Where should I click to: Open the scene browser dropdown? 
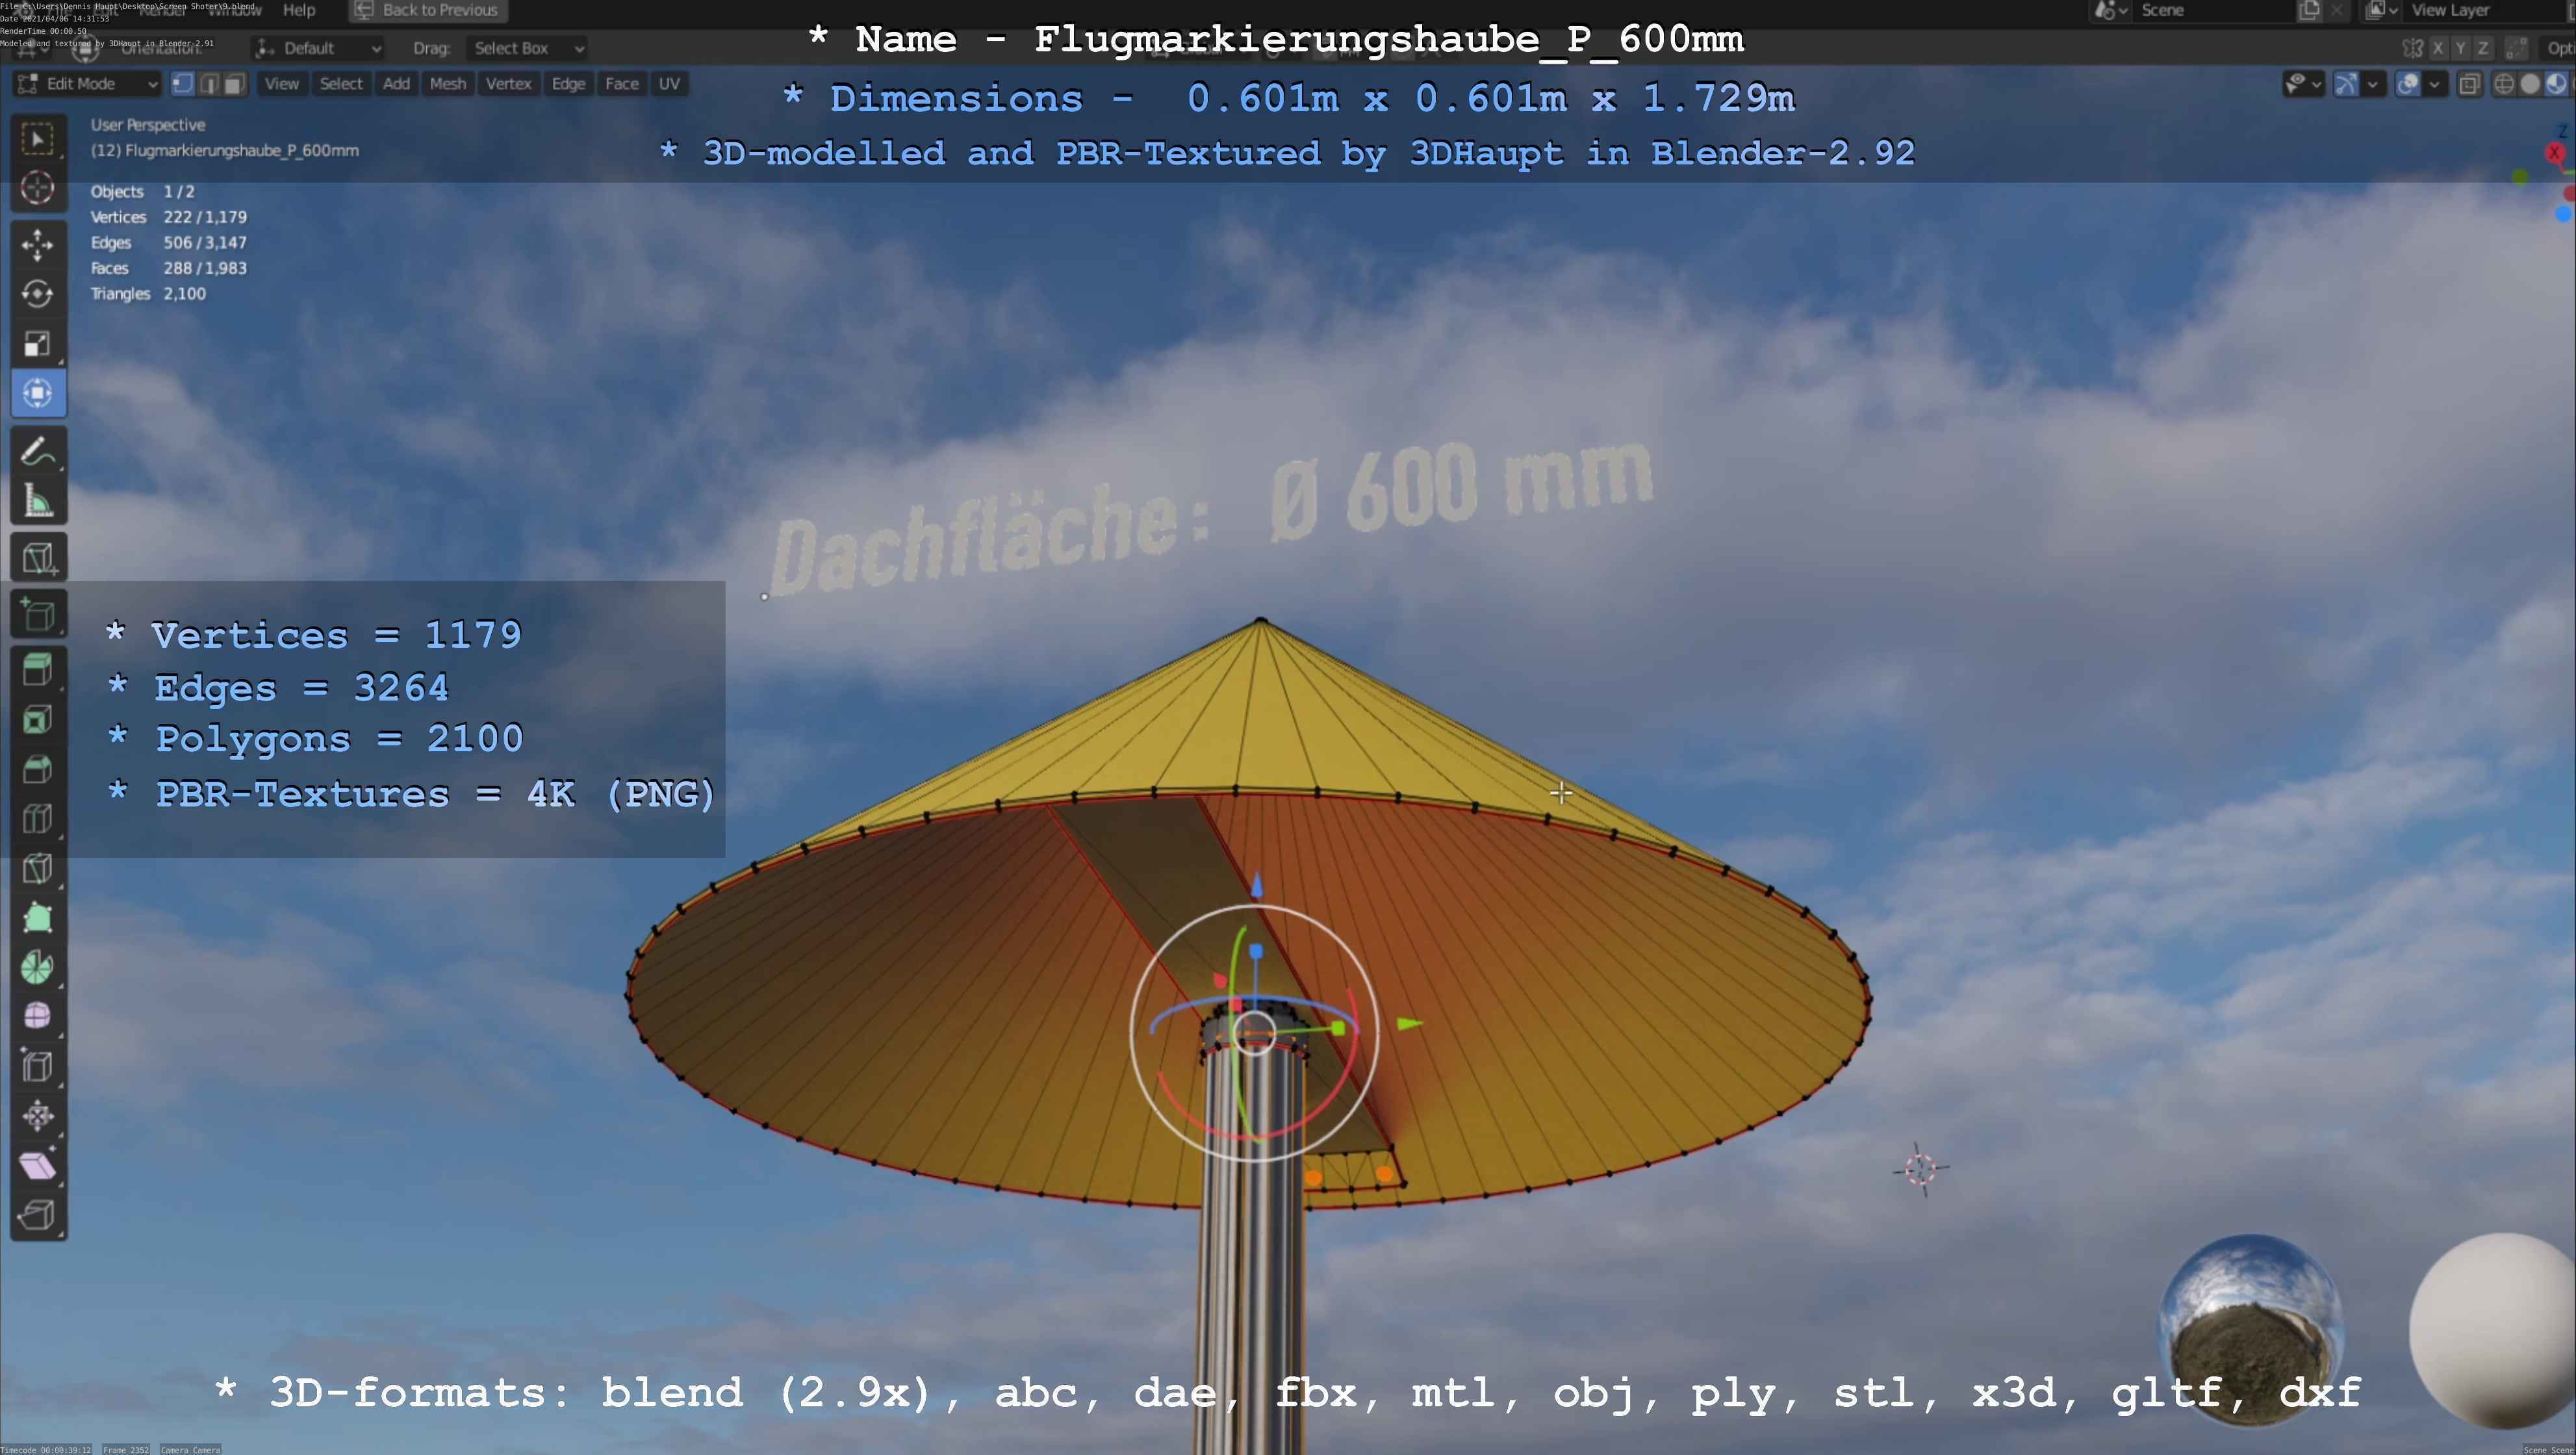coord(2111,10)
